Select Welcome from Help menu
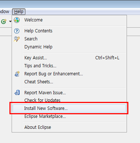 click(x=69, y=20)
